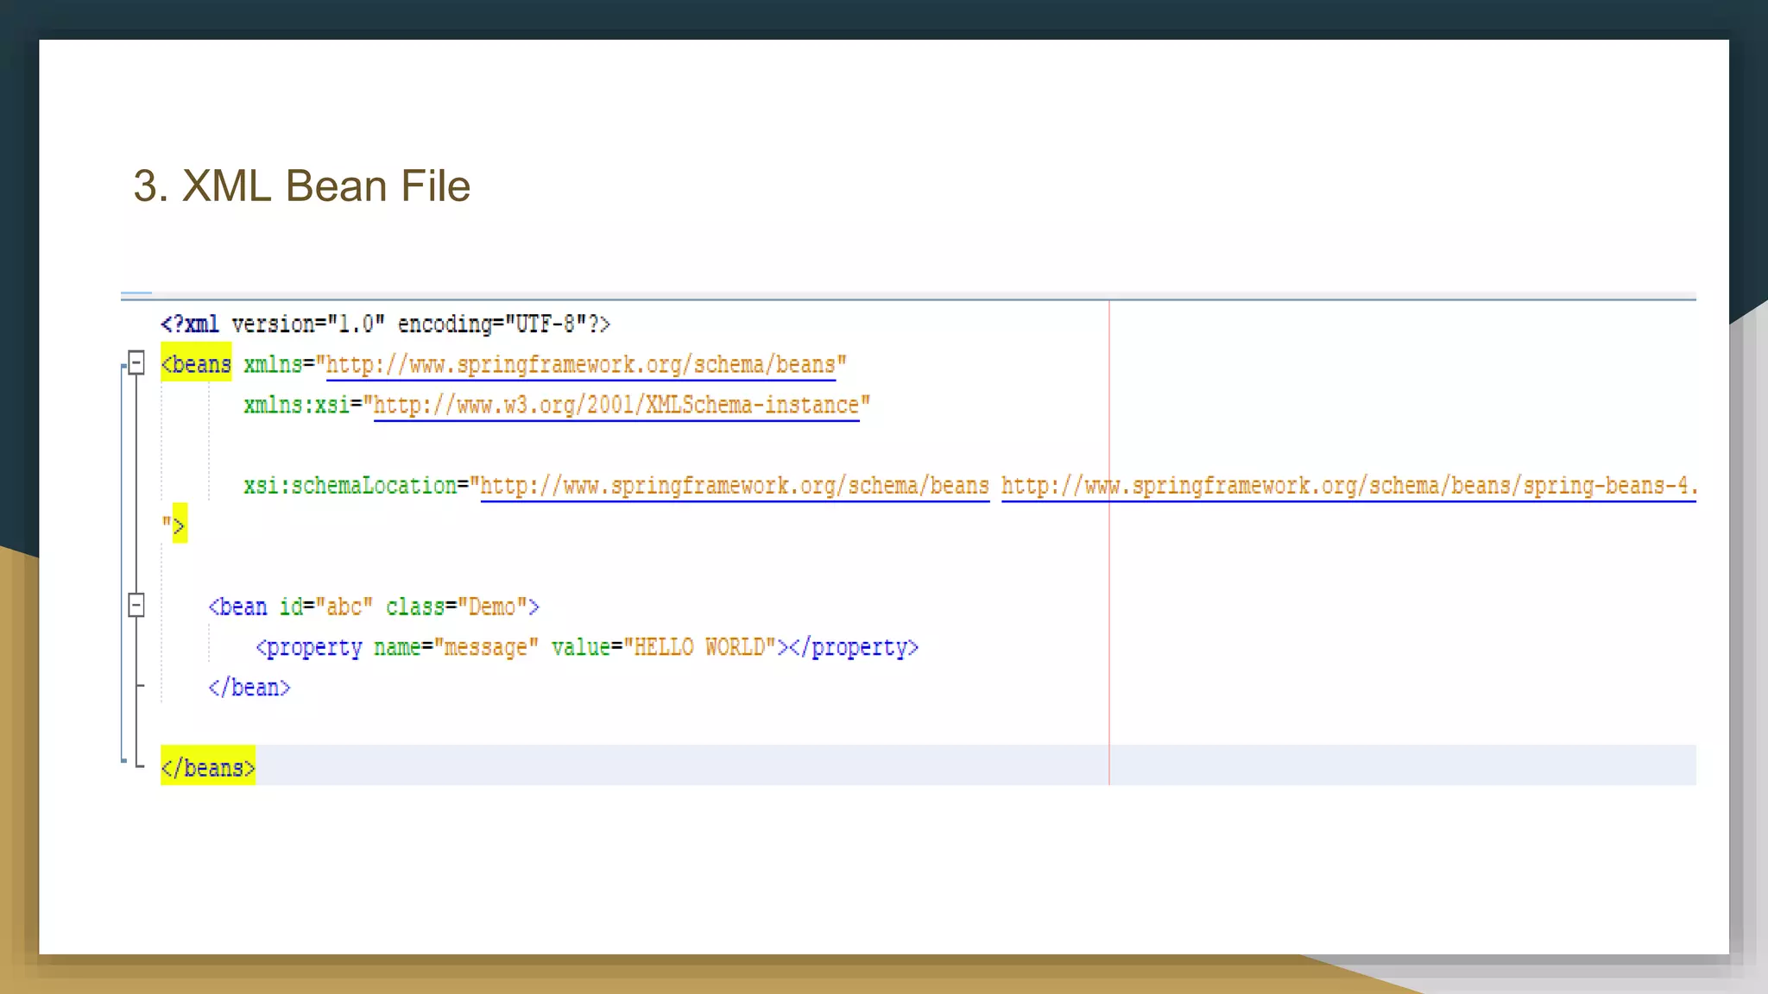
Task: Select the xmlns:xsi attribute name
Action: [x=295, y=406]
